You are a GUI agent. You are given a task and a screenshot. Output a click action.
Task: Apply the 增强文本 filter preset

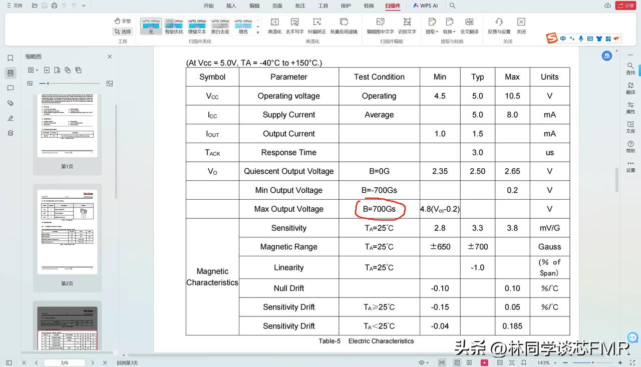click(x=197, y=27)
